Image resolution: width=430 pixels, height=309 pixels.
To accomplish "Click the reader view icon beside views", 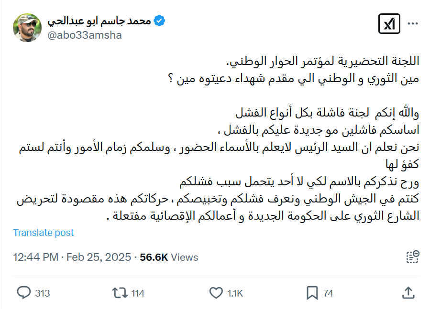I will point(413,257).
